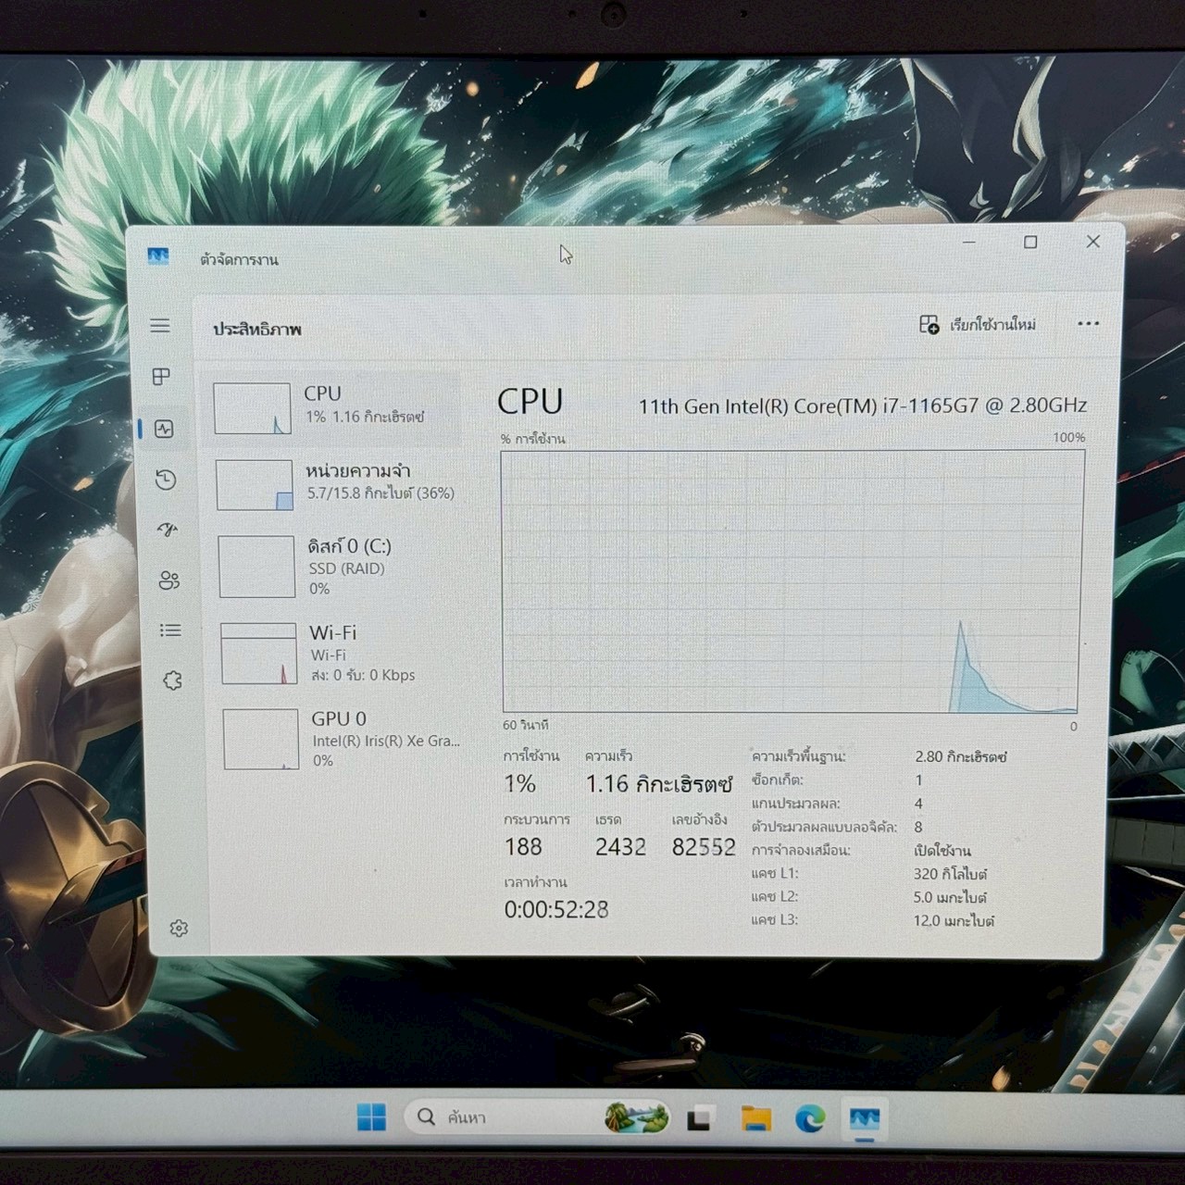Viewport: 1185px width, 1185px height.
Task: Close the Task Manager window
Action: click(1093, 241)
